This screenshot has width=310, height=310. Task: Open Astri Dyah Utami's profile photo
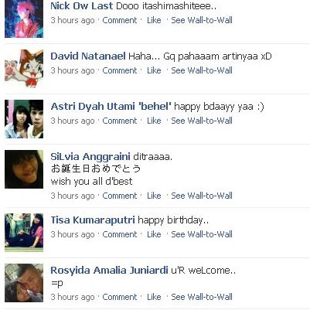coord(24,119)
